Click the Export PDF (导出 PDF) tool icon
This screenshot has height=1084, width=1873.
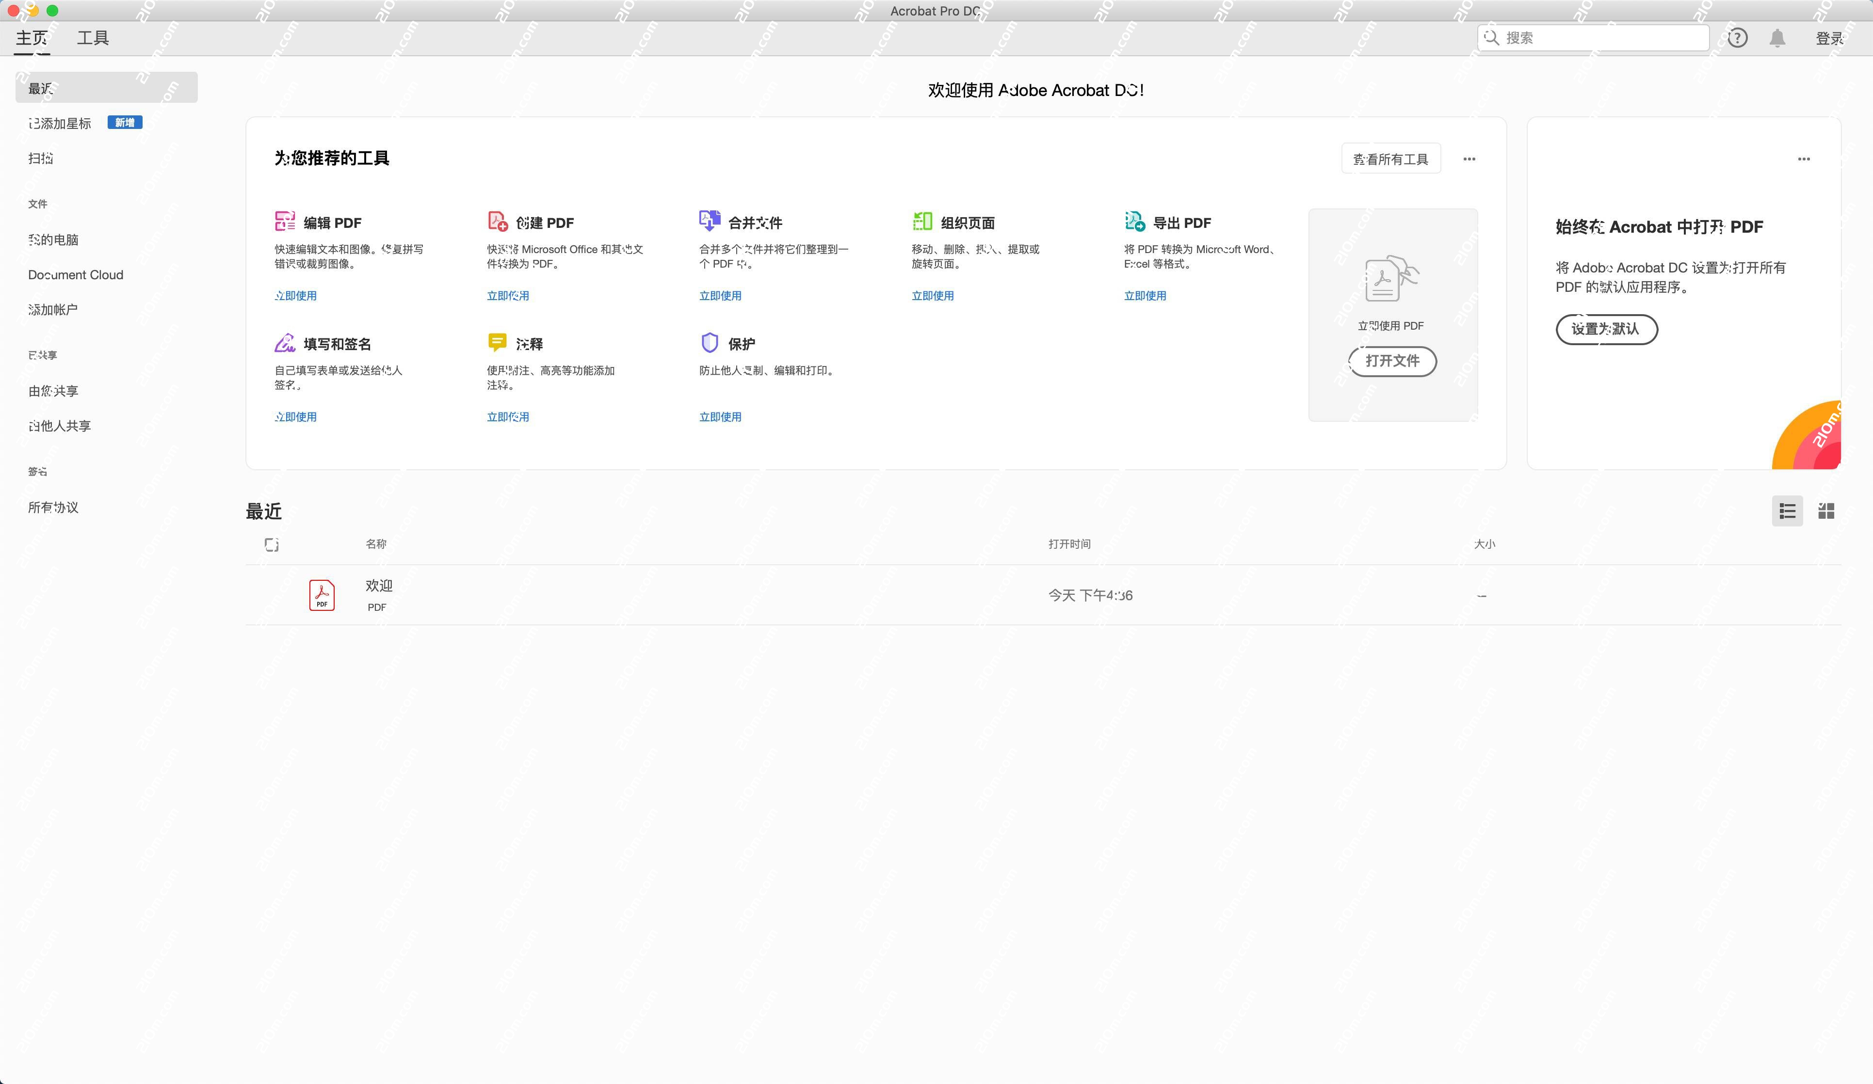(1135, 221)
